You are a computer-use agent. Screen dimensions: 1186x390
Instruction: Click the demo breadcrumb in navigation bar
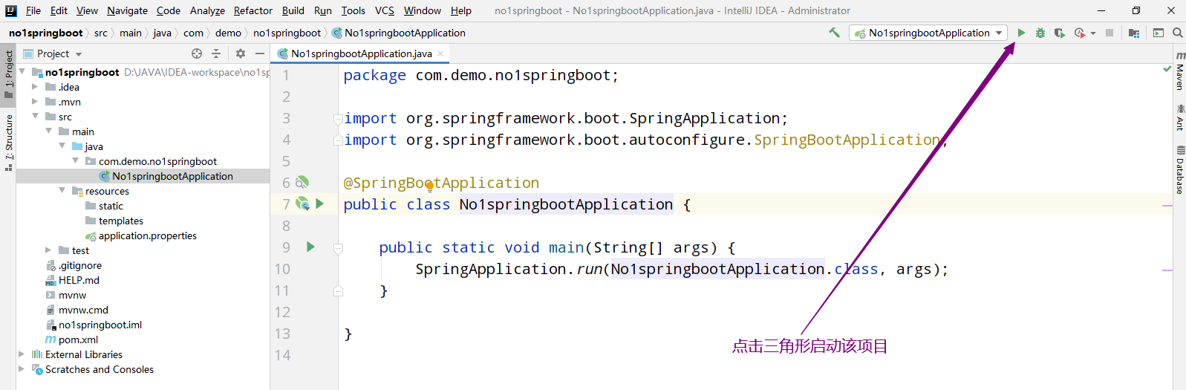(x=228, y=33)
